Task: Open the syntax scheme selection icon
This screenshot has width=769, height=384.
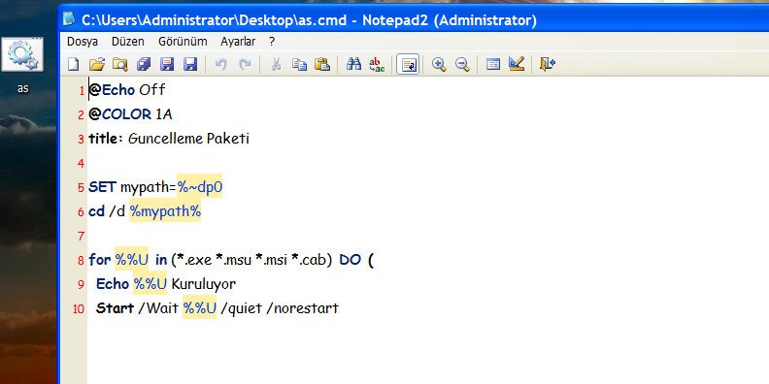Action: (x=493, y=64)
